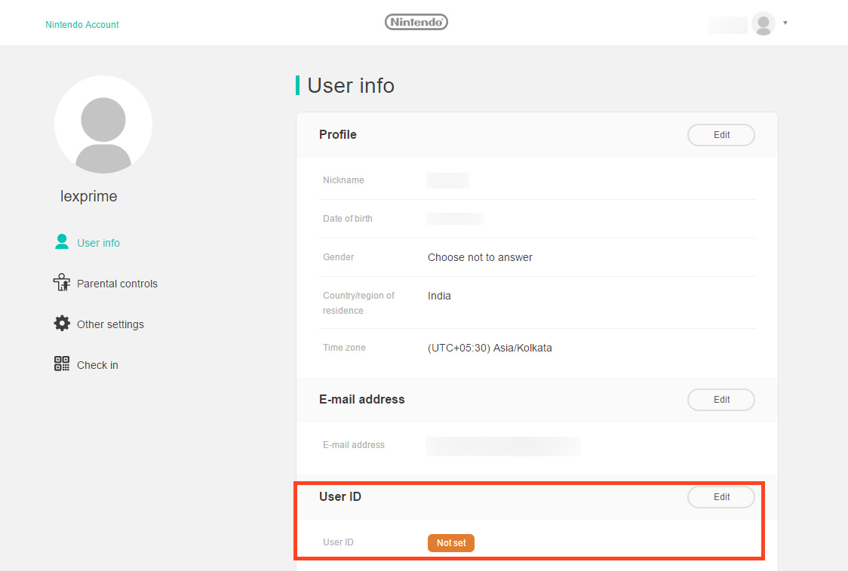
Task: Click the orange Not set badge
Action: pyautogui.click(x=451, y=543)
